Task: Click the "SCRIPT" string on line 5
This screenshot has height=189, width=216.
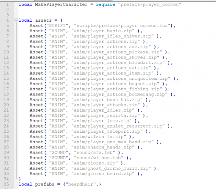Action: pyautogui.click(x=57, y=26)
